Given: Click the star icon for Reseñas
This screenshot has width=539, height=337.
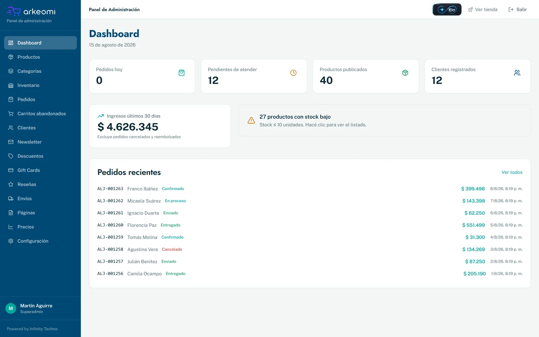Looking at the screenshot, I should pyautogui.click(x=11, y=184).
